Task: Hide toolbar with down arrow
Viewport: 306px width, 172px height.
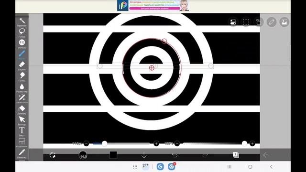Action: [x=144, y=155]
